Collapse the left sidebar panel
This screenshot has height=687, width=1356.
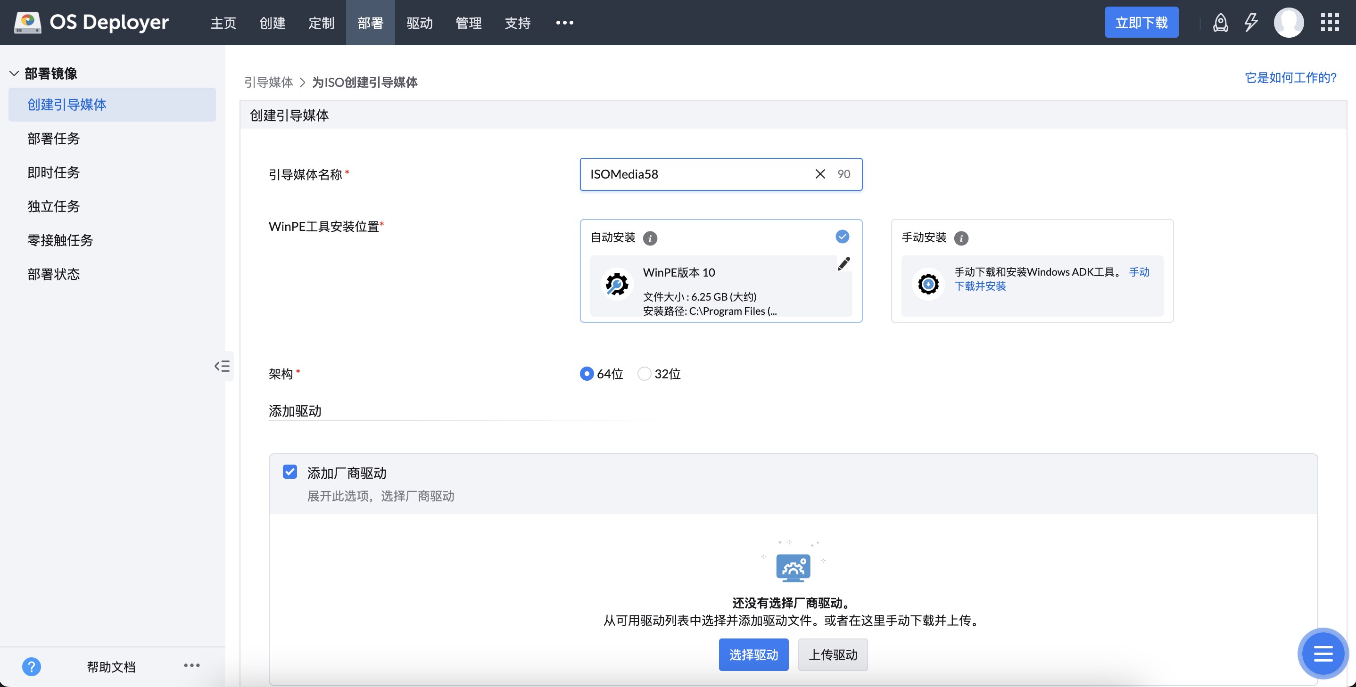coord(222,366)
